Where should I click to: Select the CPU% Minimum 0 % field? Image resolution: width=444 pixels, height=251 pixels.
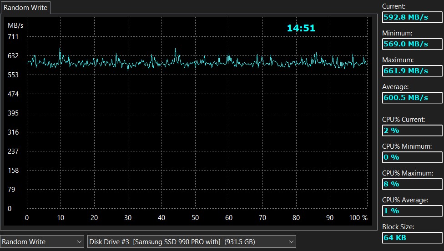[412, 157]
